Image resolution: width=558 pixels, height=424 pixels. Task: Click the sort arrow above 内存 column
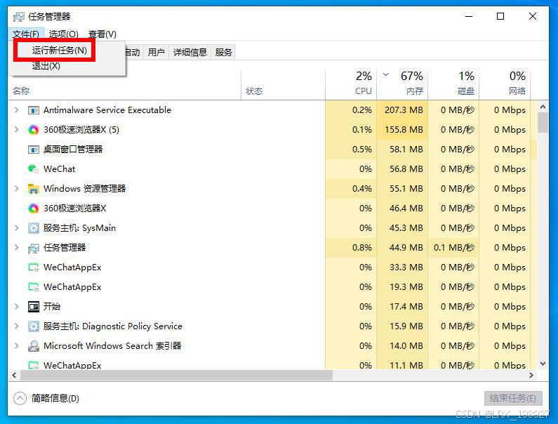pyautogui.click(x=386, y=74)
